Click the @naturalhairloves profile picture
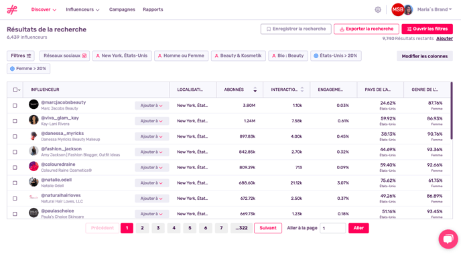This screenshot has height=254, width=461. pos(34,197)
